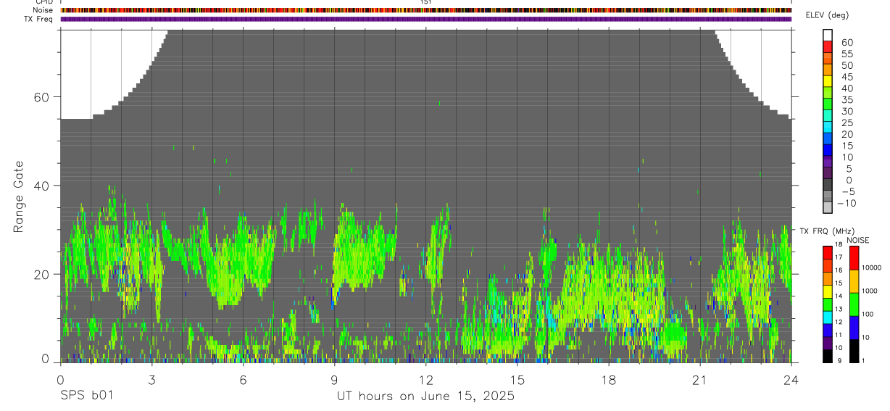Pick the black swatch in the NOISE bar
The height and width of the screenshot is (411, 890).
(x=854, y=351)
